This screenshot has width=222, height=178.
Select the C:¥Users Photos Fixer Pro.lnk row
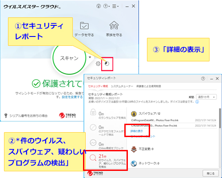[x=174, y=125]
